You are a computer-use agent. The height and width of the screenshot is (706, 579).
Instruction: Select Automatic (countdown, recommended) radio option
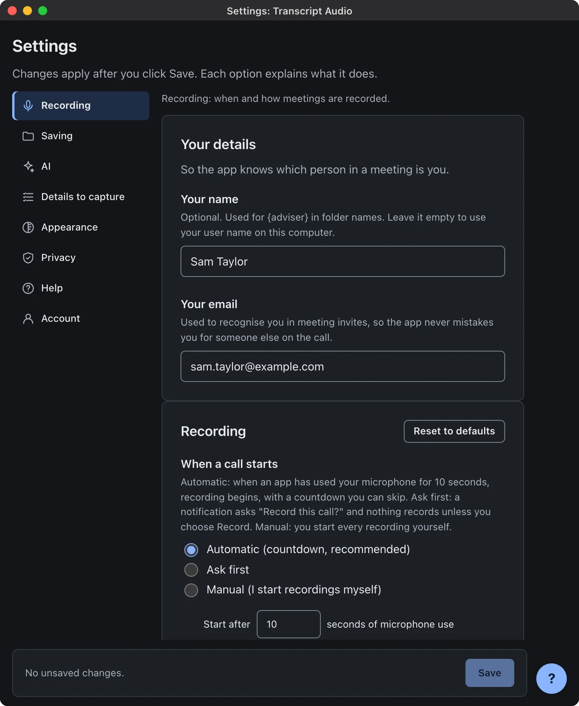191,550
